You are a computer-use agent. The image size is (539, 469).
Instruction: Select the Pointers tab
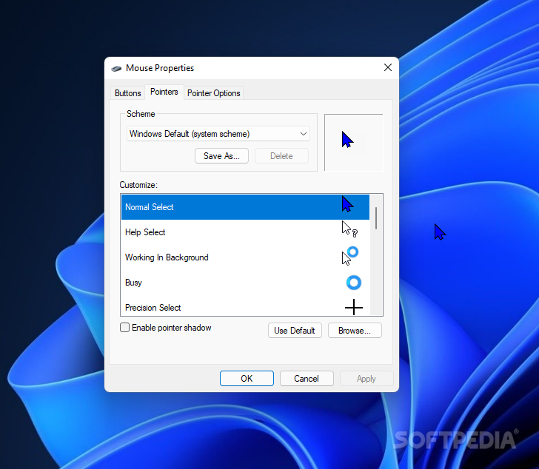coord(164,92)
